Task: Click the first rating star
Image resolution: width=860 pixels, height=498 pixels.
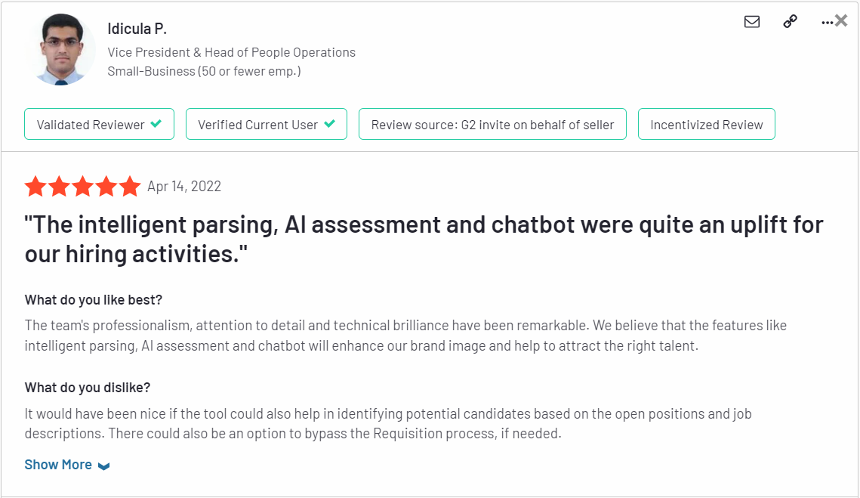Action: pyautogui.click(x=35, y=186)
